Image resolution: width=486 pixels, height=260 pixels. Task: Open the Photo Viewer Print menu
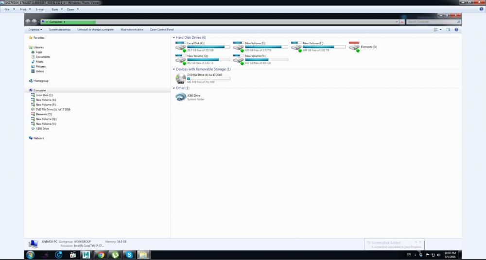[x=25, y=9]
